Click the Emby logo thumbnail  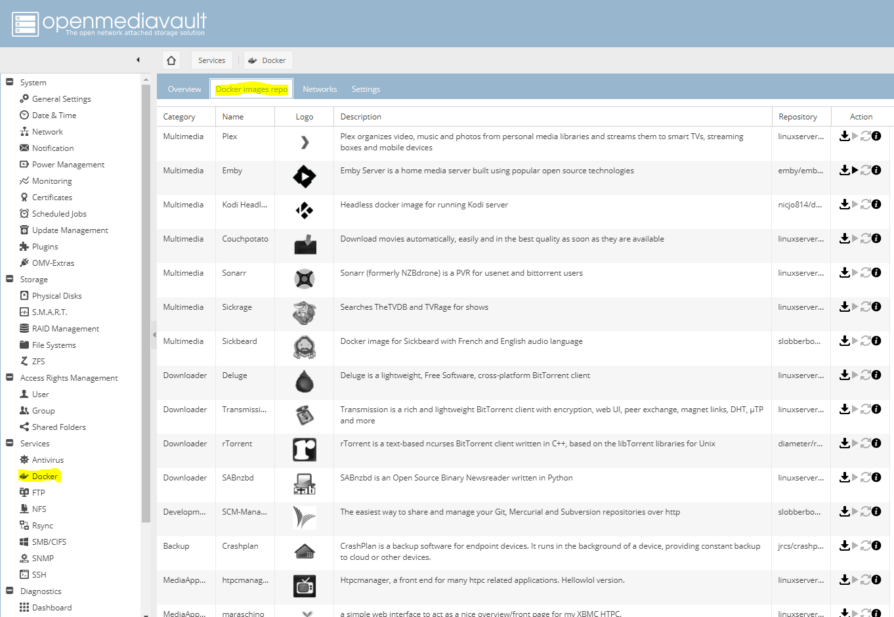point(304,177)
